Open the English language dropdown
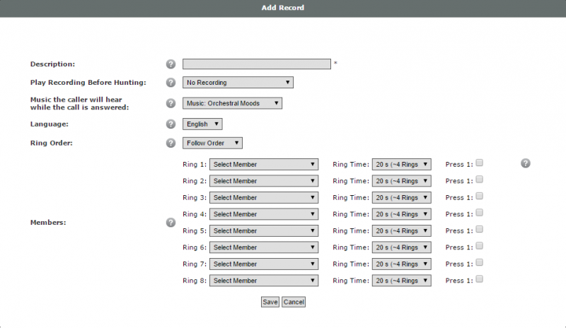The width and height of the screenshot is (566, 328). (202, 124)
